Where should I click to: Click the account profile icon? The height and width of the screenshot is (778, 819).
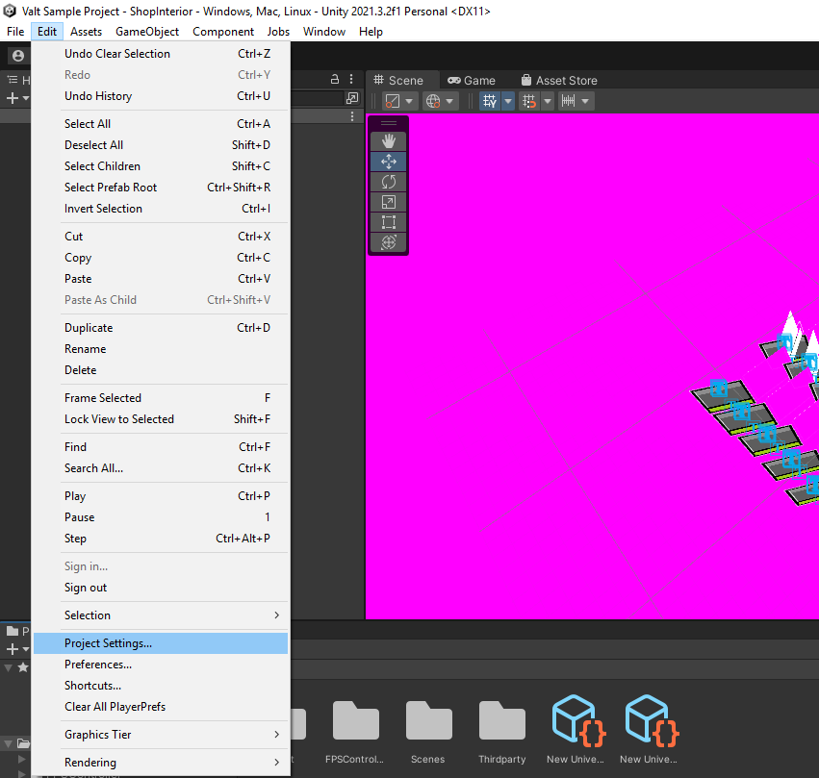[17, 56]
